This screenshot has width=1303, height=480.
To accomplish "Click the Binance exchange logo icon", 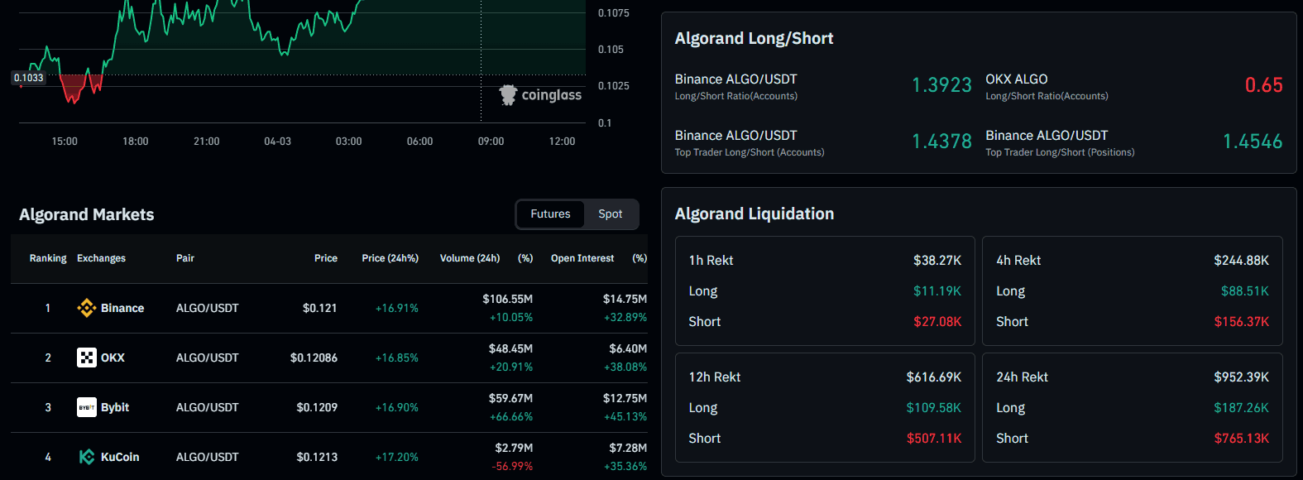I will click(x=87, y=308).
